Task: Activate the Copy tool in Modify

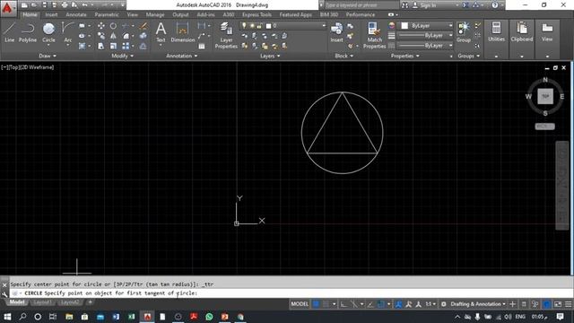Action: pyautogui.click(x=101, y=36)
